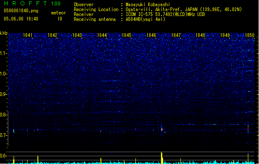Click the 0.6 kHz frequency tick label
This screenshot has height=164, width=259.
(x=3, y=156)
